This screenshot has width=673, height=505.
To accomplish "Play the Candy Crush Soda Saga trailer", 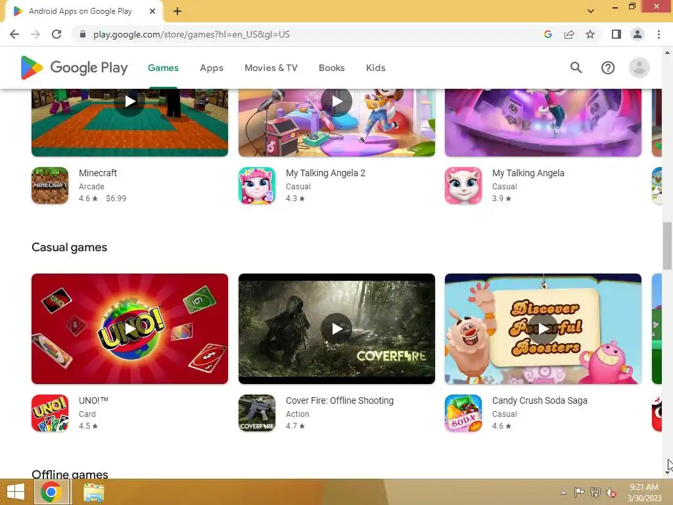I will tap(543, 329).
